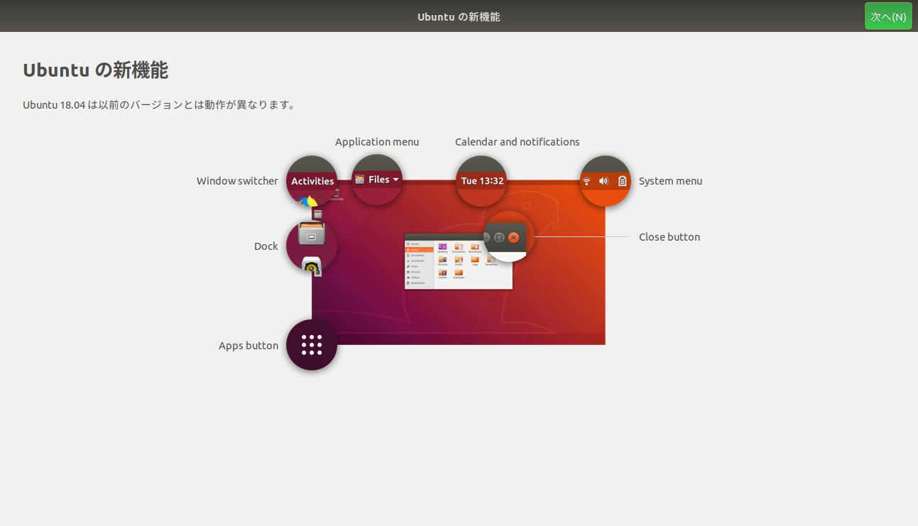This screenshot has height=526, width=918.
Task: Click the yellow Rhythmbox speaker icon in the dock
Action: click(x=312, y=265)
